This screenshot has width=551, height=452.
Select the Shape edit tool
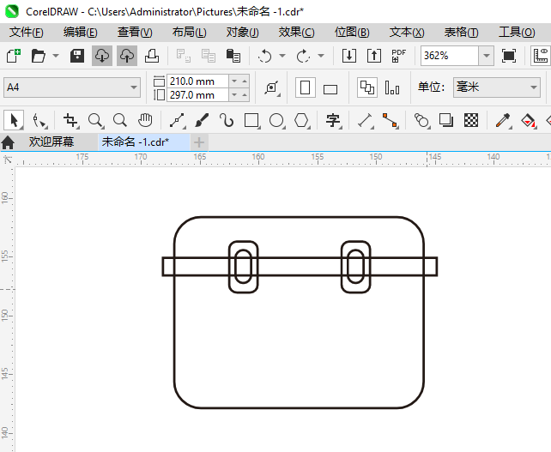pos(39,120)
